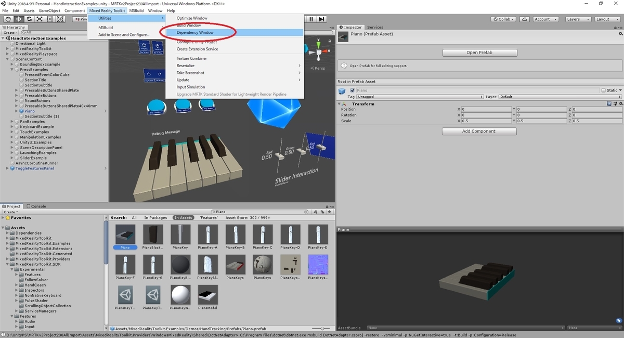Open the Layout dropdown
Viewport: 624px width, 338px height.
pos(606,19)
